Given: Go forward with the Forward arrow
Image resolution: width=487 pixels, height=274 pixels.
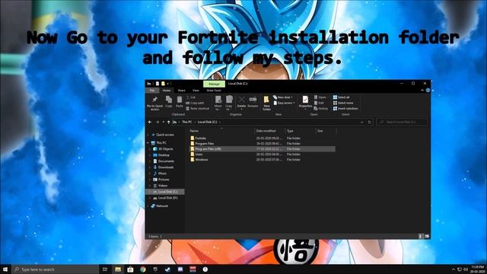Looking at the screenshot, I should pyautogui.click(x=158, y=122).
